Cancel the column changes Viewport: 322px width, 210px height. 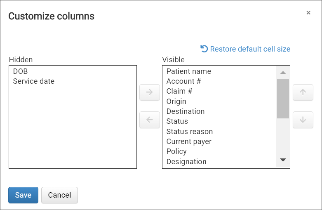click(59, 195)
